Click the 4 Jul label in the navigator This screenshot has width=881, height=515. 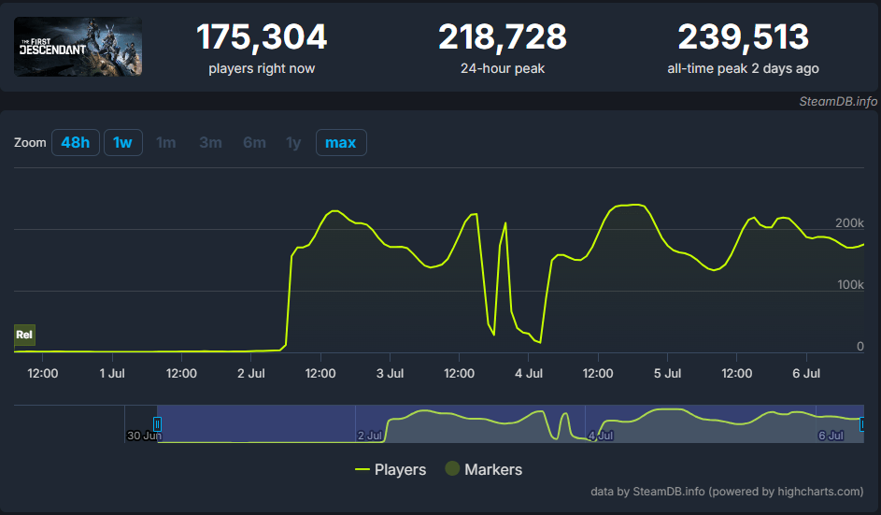click(x=601, y=436)
